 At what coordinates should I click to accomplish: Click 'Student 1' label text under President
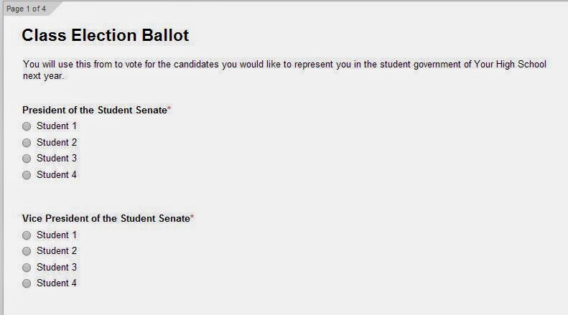pyautogui.click(x=57, y=126)
